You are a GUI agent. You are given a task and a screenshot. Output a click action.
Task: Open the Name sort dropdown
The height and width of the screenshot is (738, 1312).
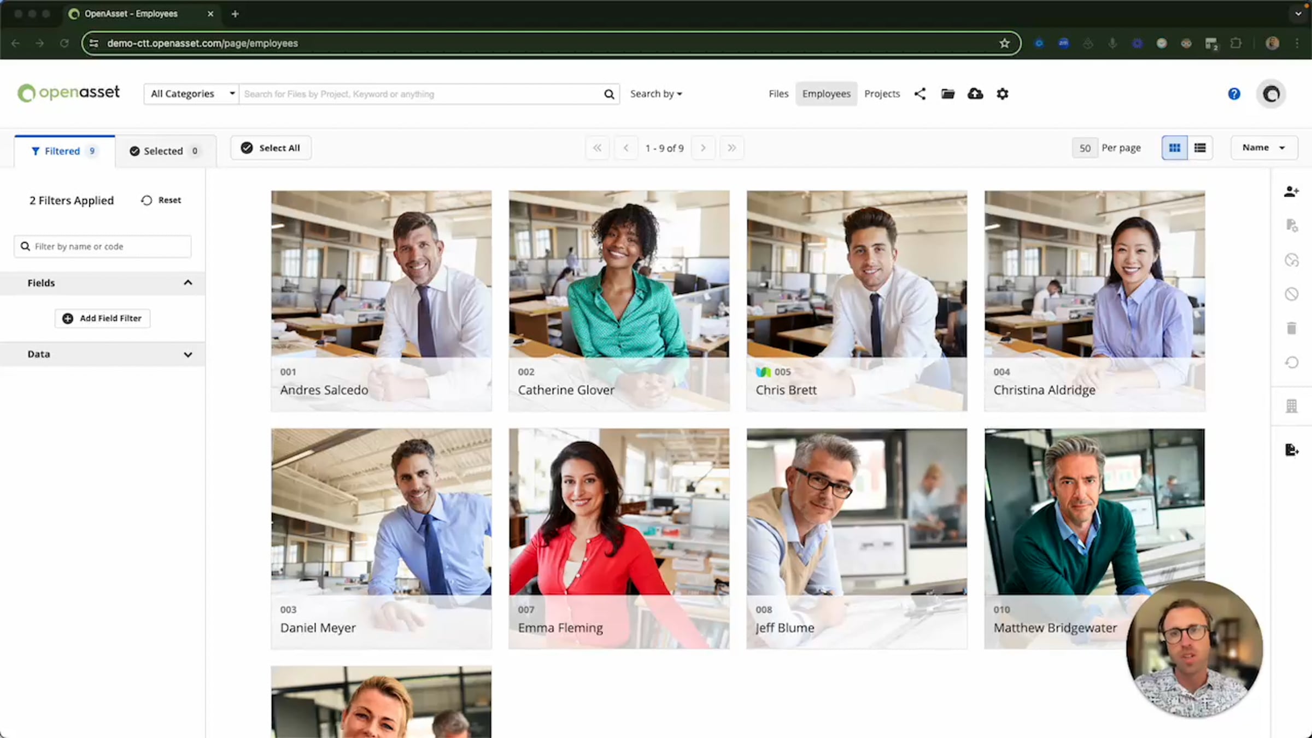(1264, 148)
